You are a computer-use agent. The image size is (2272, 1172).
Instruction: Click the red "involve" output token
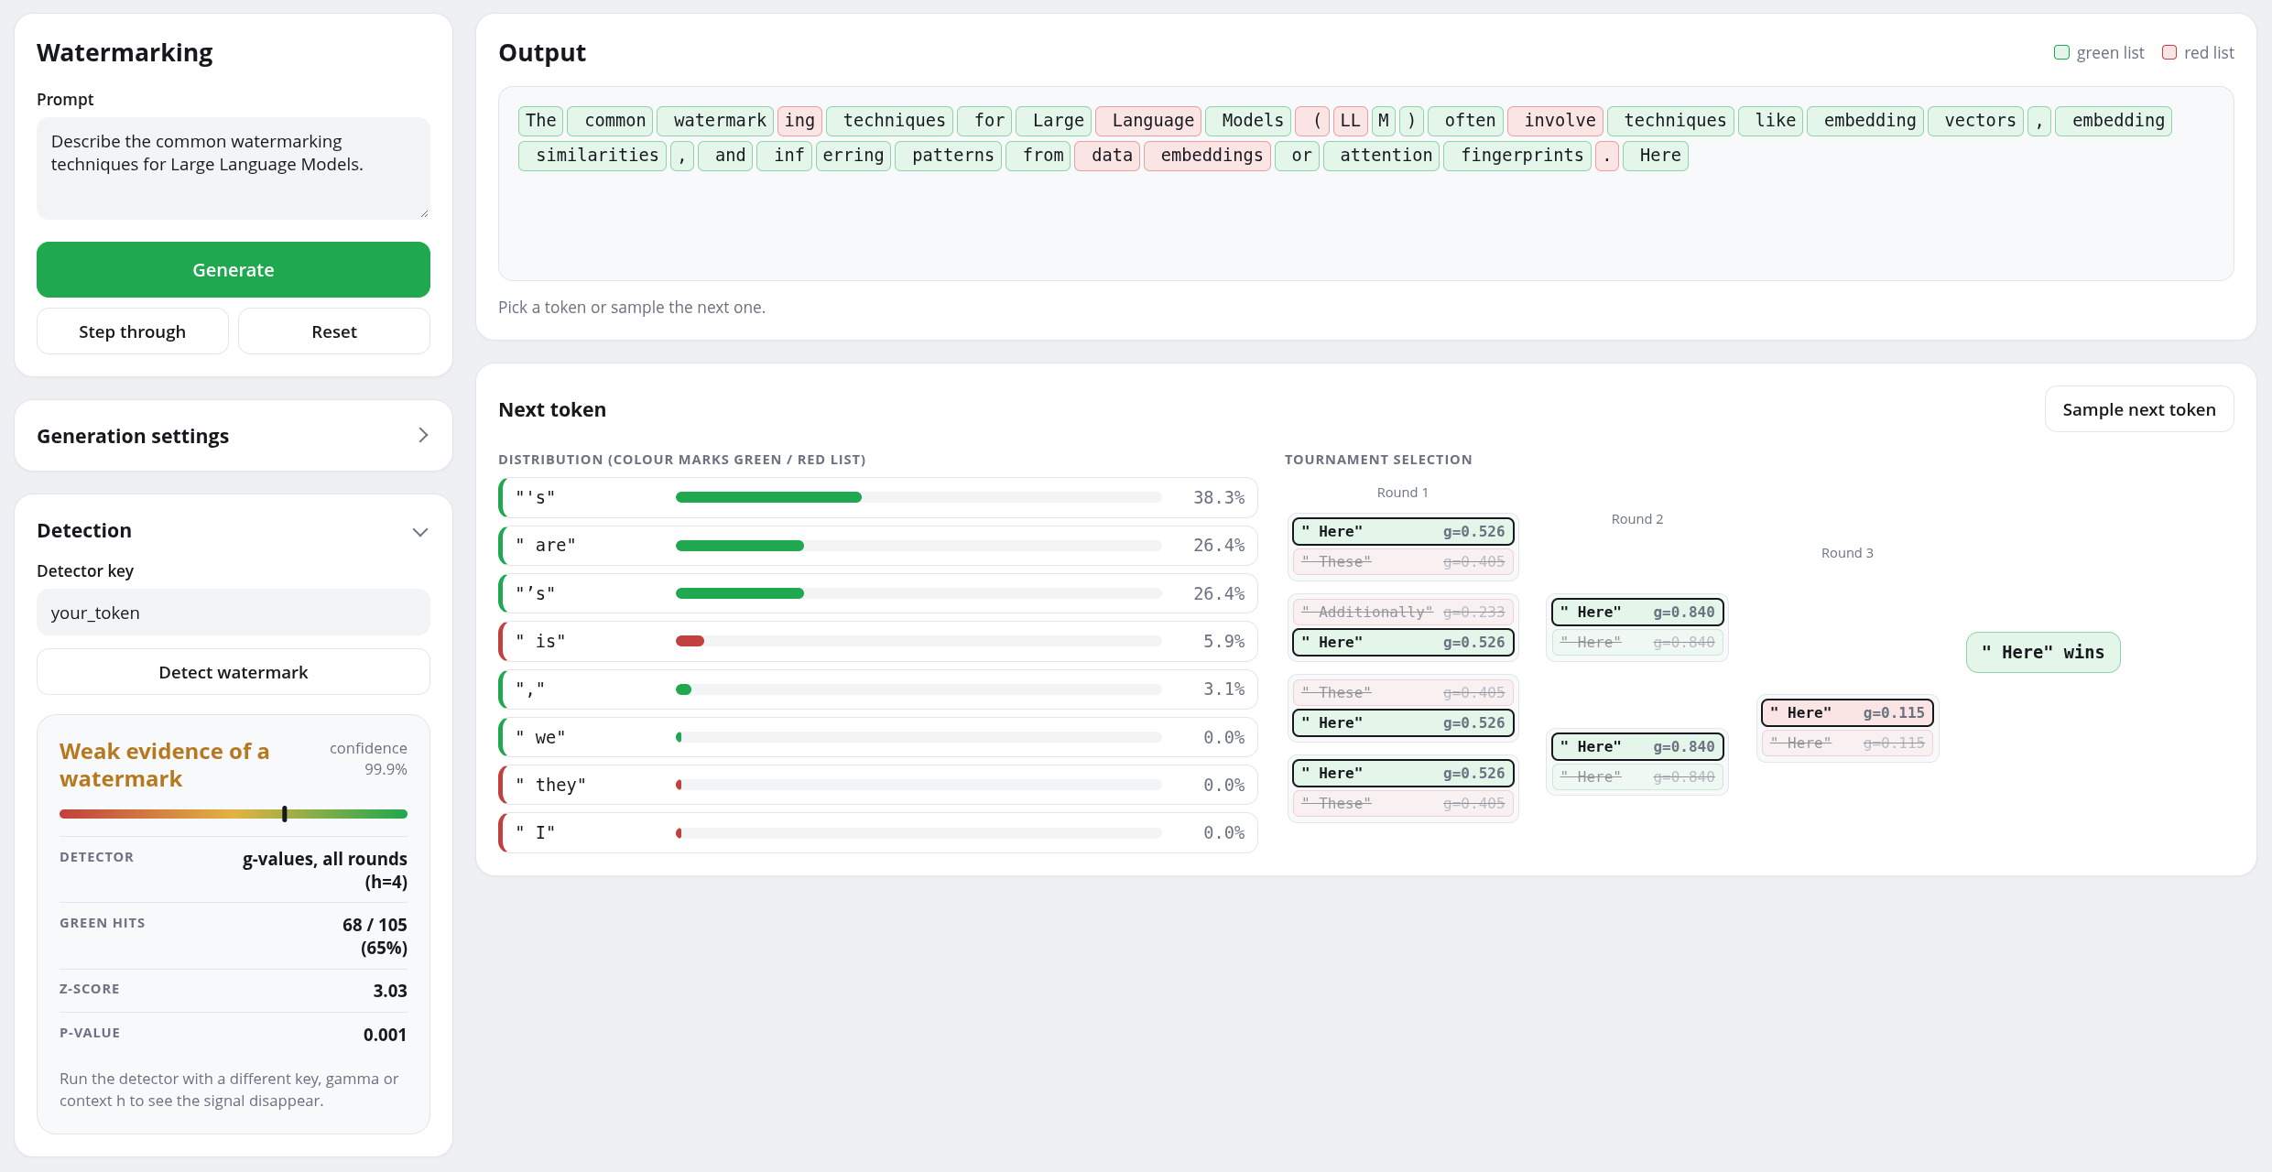(x=1556, y=121)
